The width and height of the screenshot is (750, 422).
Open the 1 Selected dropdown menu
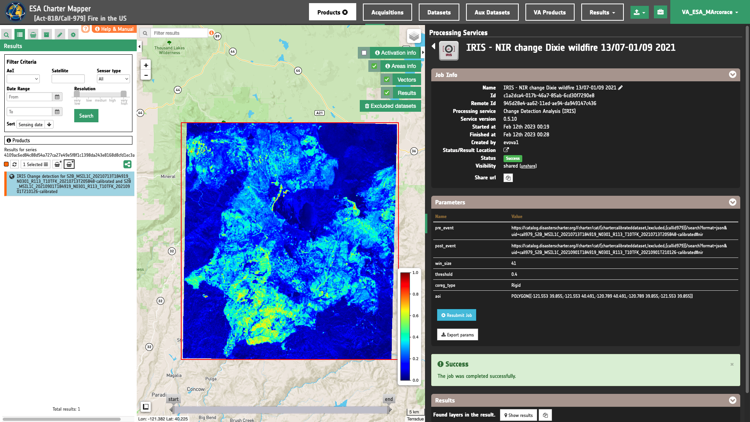[x=36, y=165]
